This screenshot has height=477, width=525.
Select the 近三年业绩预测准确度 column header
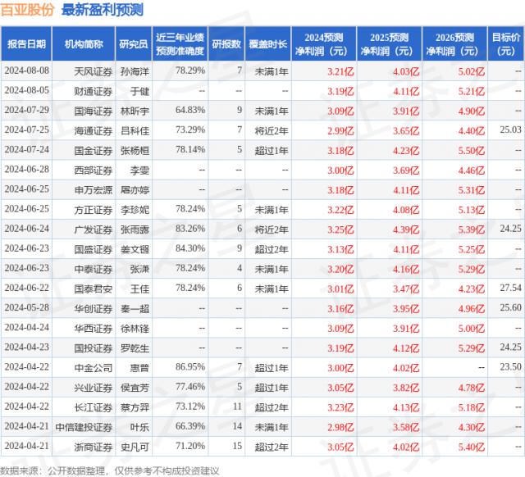pyautogui.click(x=180, y=43)
